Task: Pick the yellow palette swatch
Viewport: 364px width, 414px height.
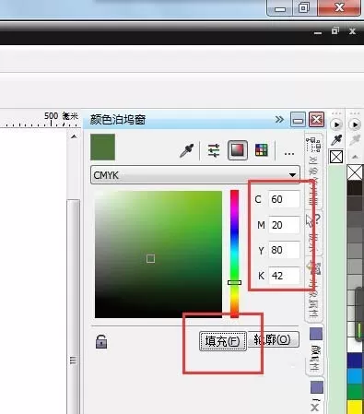Action: pos(355,407)
